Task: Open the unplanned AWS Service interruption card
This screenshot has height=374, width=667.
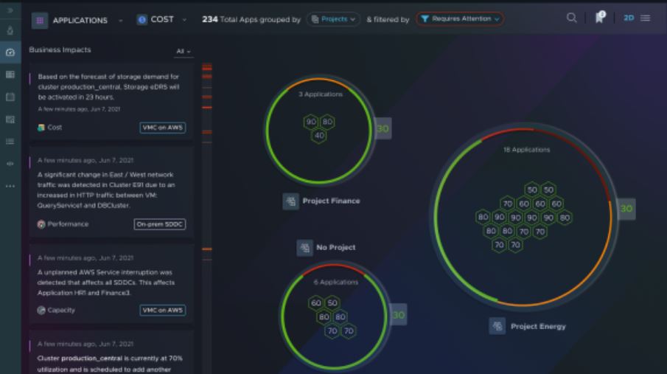Action: 111,284
